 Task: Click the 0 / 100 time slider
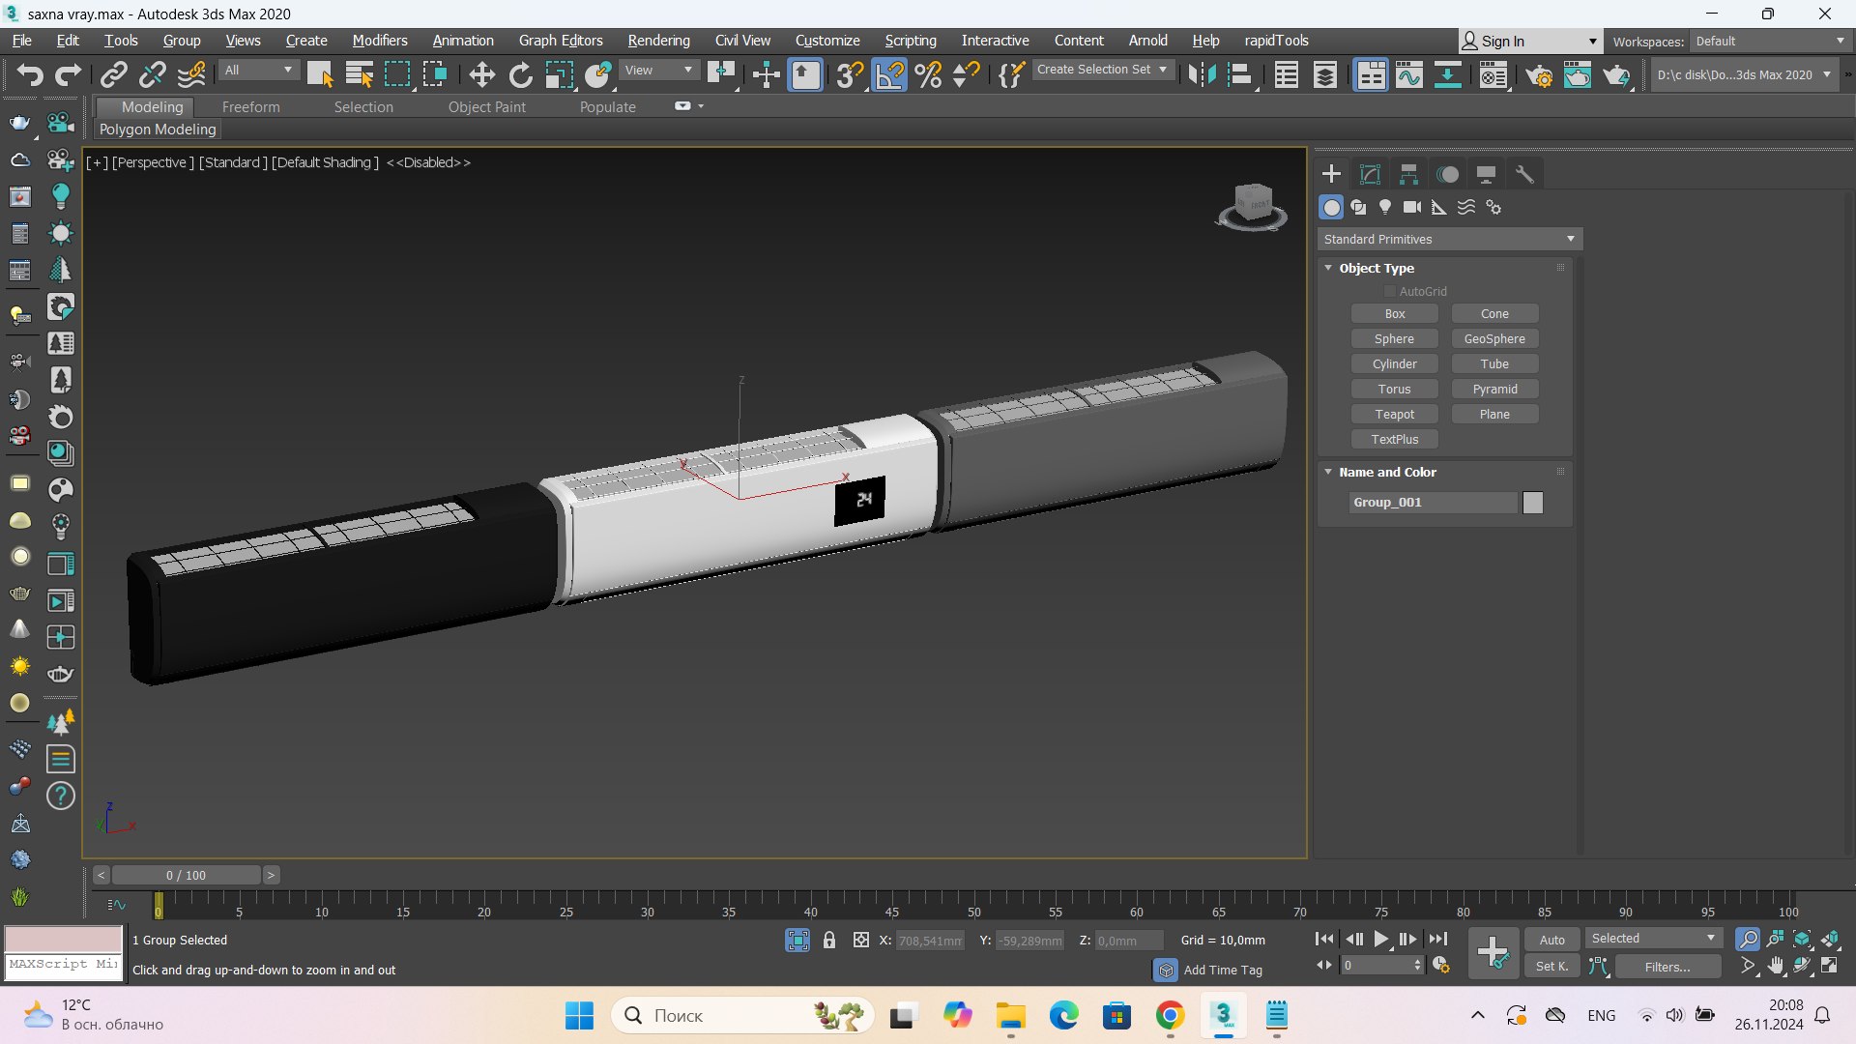(x=186, y=875)
